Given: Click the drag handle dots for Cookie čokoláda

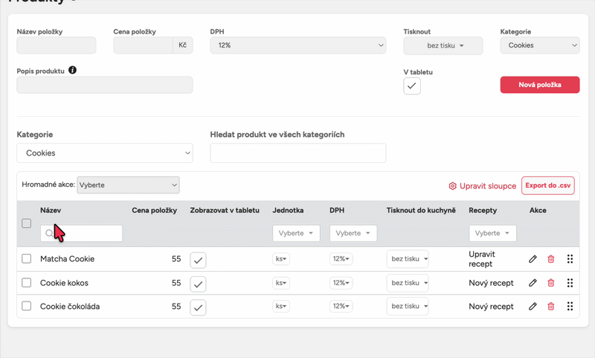Looking at the screenshot, I should click(570, 306).
